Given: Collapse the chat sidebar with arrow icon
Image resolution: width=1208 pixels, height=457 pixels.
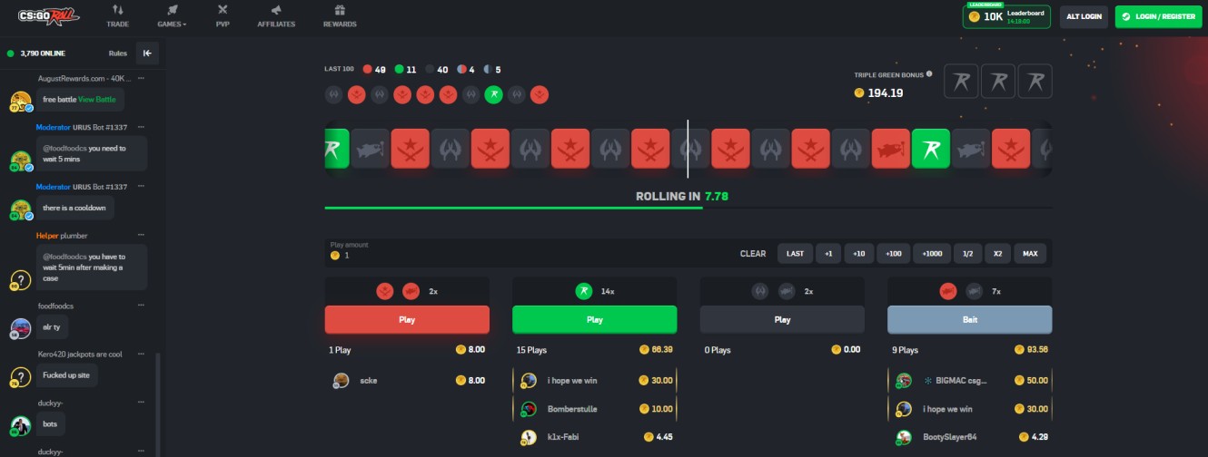Looking at the screenshot, I should coord(147,53).
